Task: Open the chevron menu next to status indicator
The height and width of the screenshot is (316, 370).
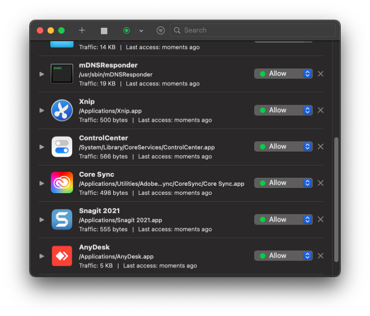Action: tap(141, 31)
